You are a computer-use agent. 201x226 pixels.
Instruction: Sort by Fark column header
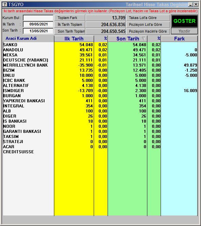tap(179, 39)
